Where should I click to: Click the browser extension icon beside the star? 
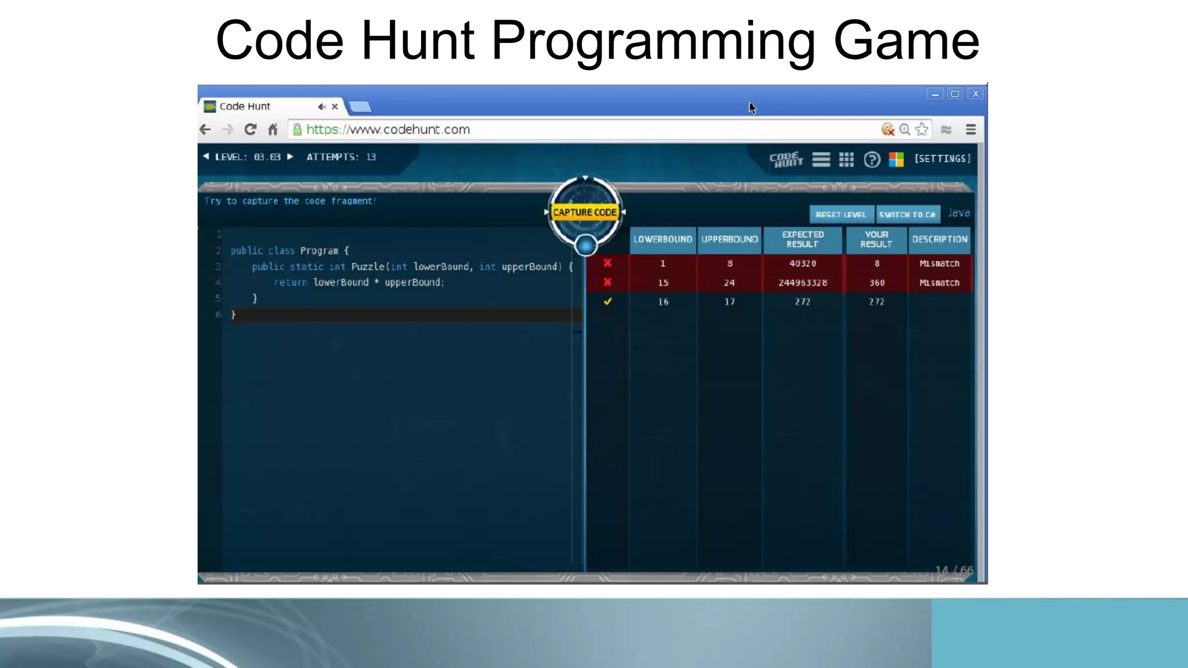[946, 129]
